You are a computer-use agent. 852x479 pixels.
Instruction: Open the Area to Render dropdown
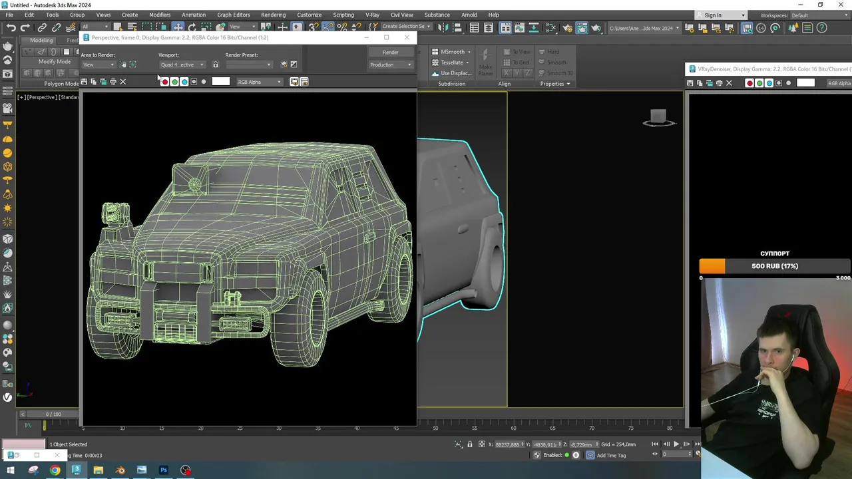click(98, 65)
